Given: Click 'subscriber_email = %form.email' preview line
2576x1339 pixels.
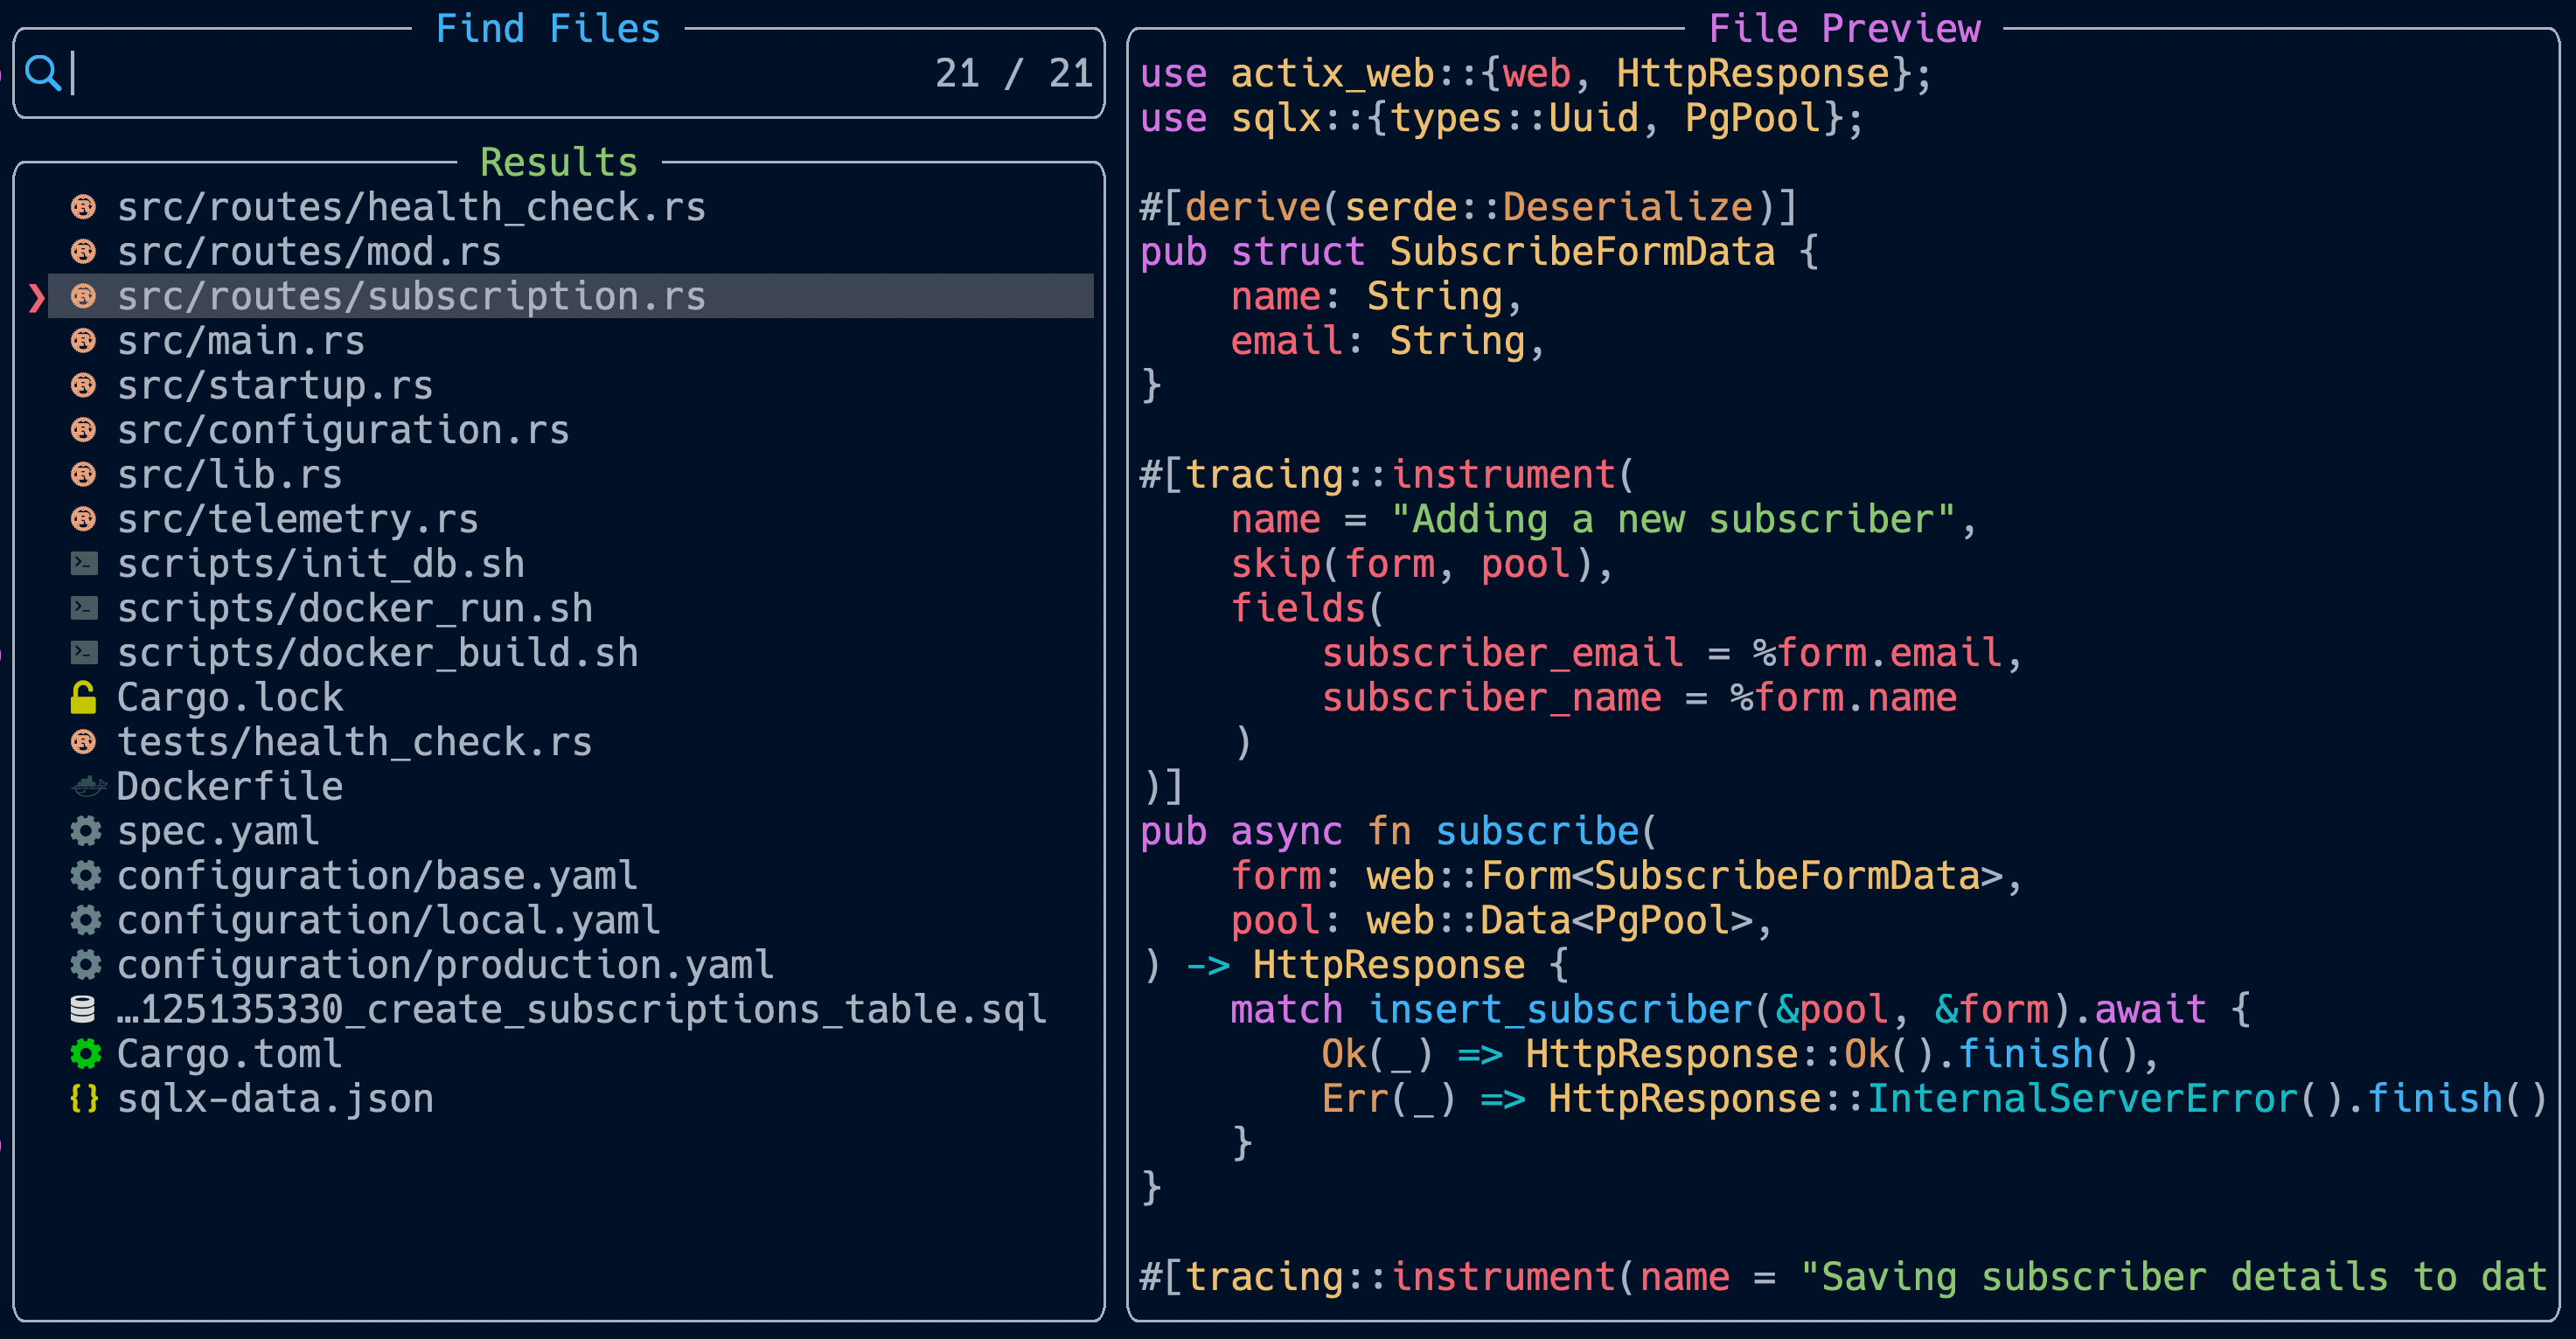Looking at the screenshot, I should tap(1673, 653).
